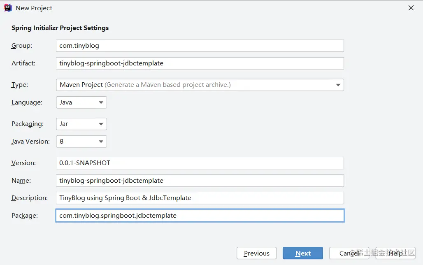Click the Version field with 0.0.1-SNAPSHOT
The width and height of the screenshot is (423, 265).
click(x=200, y=163)
